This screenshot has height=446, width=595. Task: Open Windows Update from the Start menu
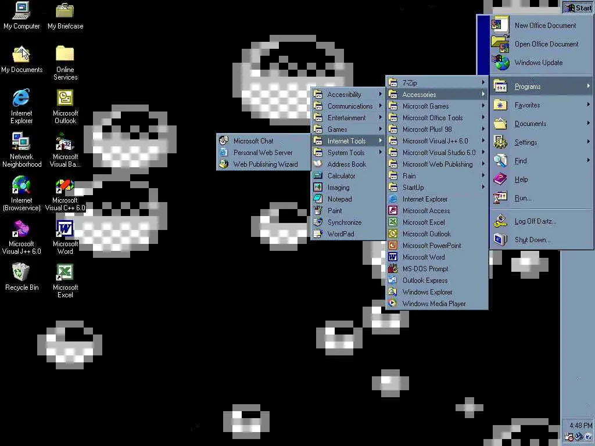pos(542,63)
